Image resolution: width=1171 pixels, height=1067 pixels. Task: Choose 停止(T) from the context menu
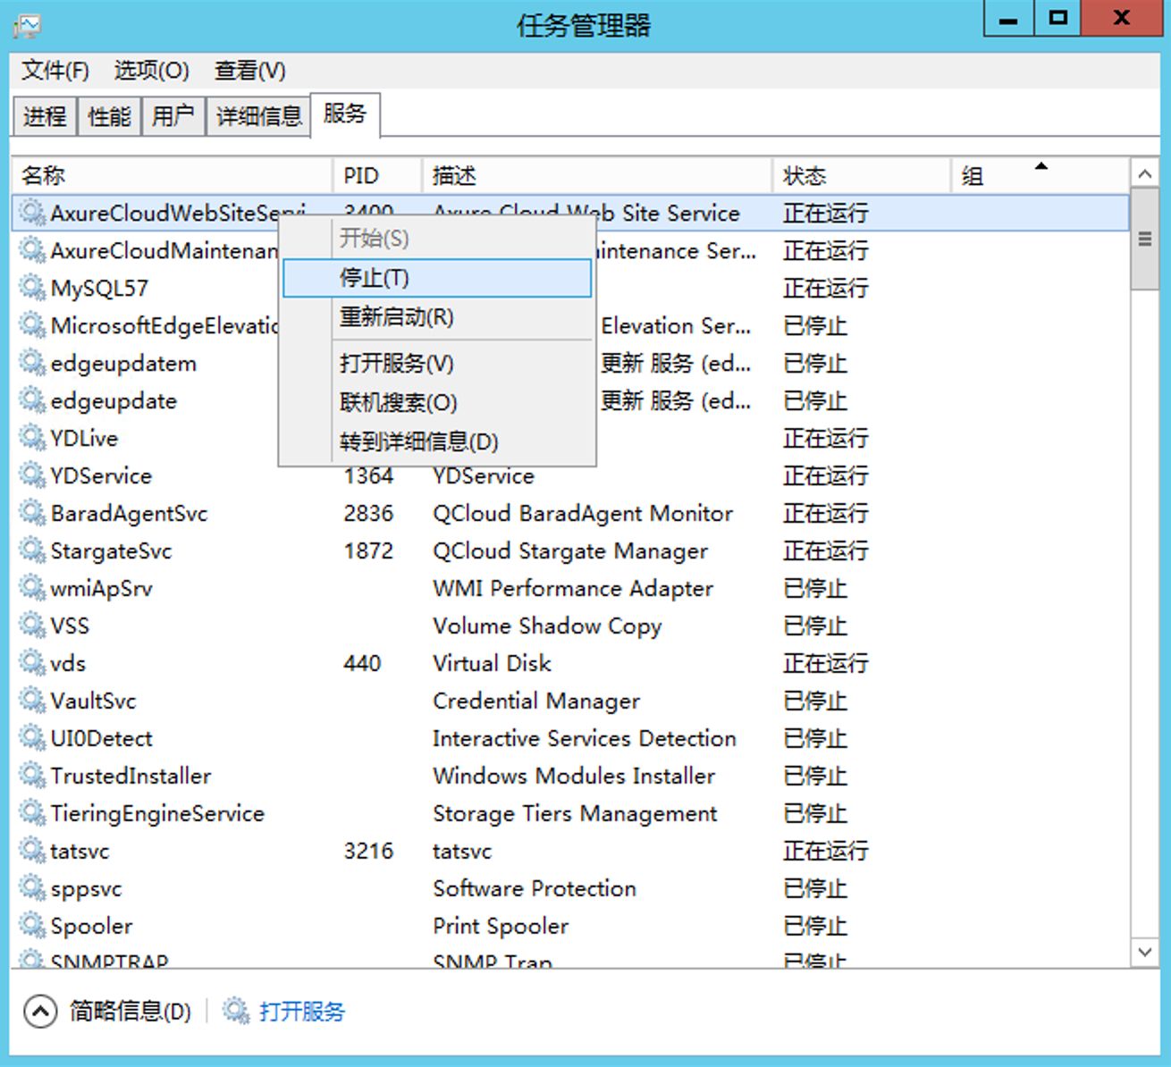436,278
